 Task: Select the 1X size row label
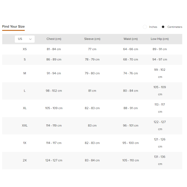(25, 143)
